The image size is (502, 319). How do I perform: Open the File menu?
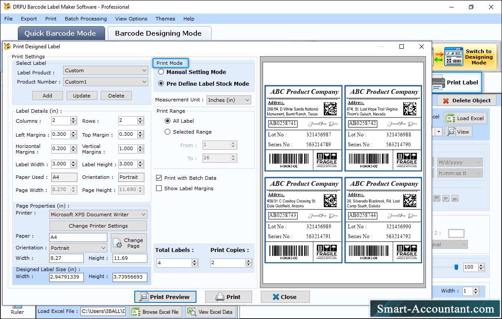(x=8, y=19)
